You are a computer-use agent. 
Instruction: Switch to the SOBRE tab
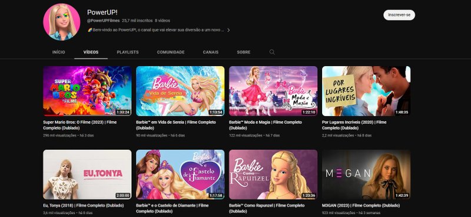pos(243,52)
